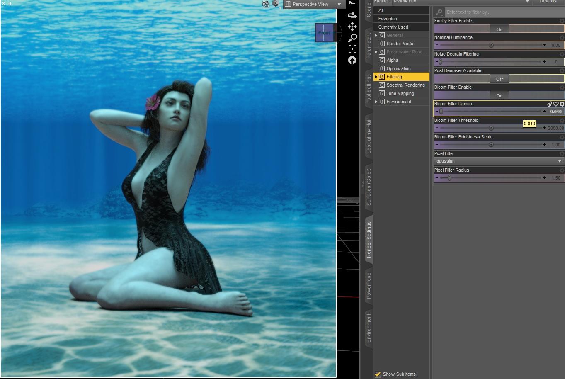Open the Surfaces (Color) side tab

pos(369,187)
